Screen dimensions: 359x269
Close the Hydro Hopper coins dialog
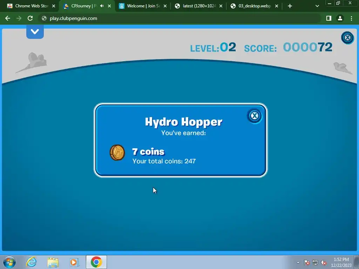[255, 116]
